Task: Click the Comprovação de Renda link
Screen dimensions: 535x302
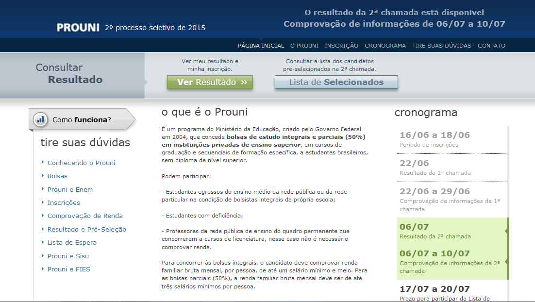Action: pyautogui.click(x=85, y=216)
